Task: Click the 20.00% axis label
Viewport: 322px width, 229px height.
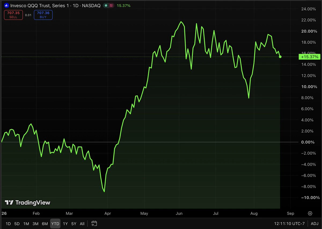Action: (309, 31)
